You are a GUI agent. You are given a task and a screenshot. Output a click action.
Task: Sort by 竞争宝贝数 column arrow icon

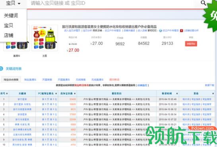75,94
